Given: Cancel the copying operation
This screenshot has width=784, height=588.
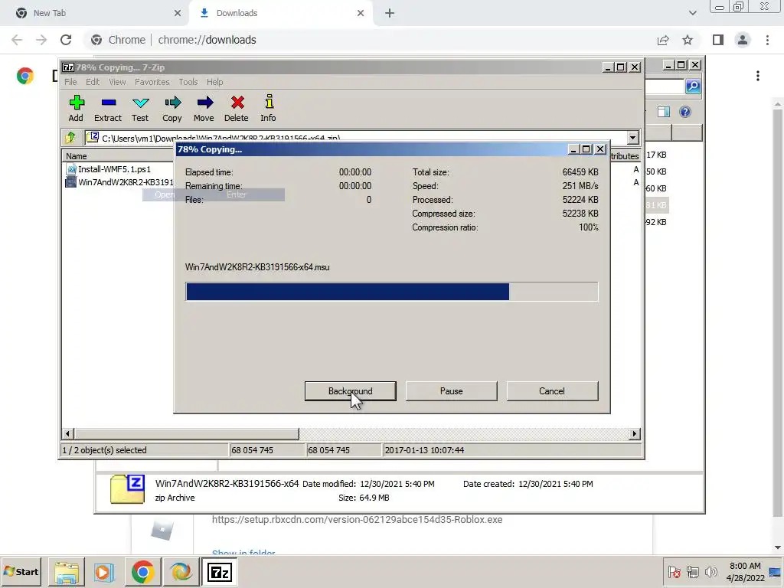Looking at the screenshot, I should click(x=552, y=391).
